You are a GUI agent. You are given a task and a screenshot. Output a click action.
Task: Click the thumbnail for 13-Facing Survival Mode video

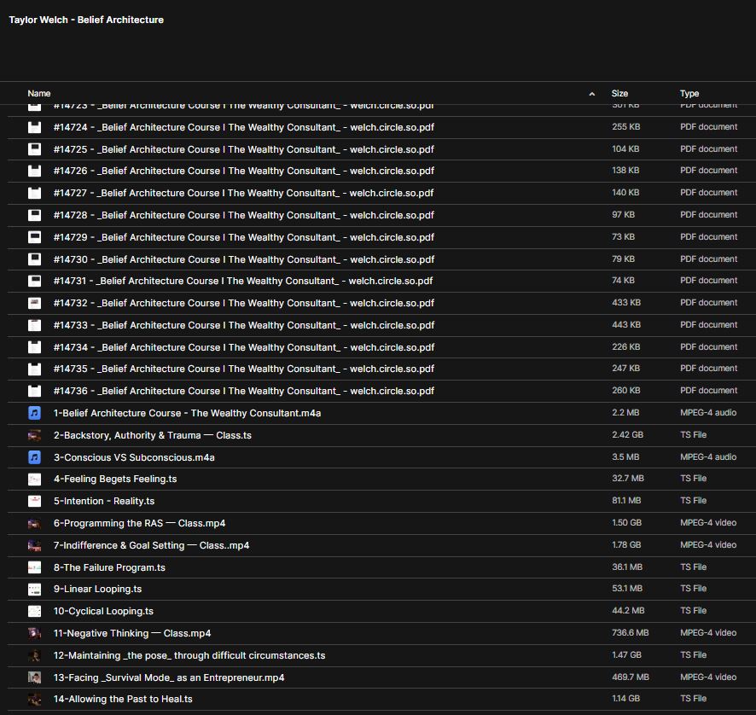coord(34,677)
